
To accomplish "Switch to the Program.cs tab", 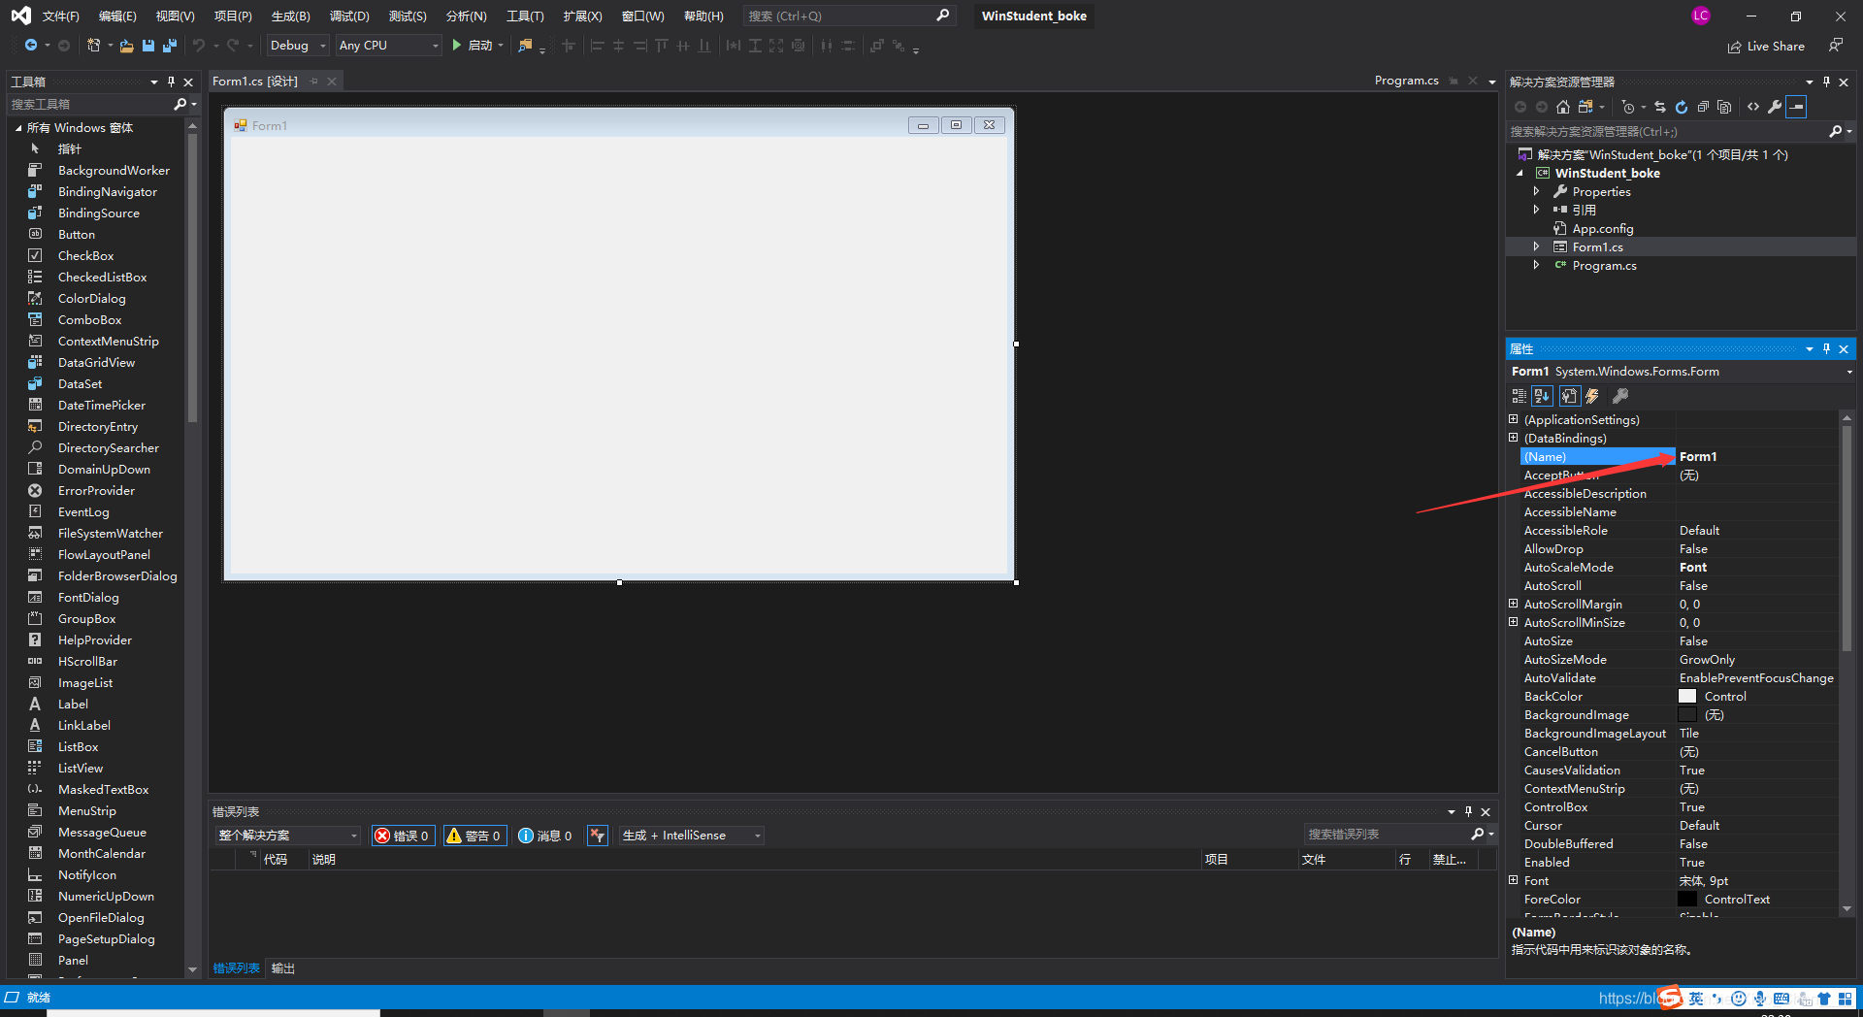I will [x=1406, y=81].
